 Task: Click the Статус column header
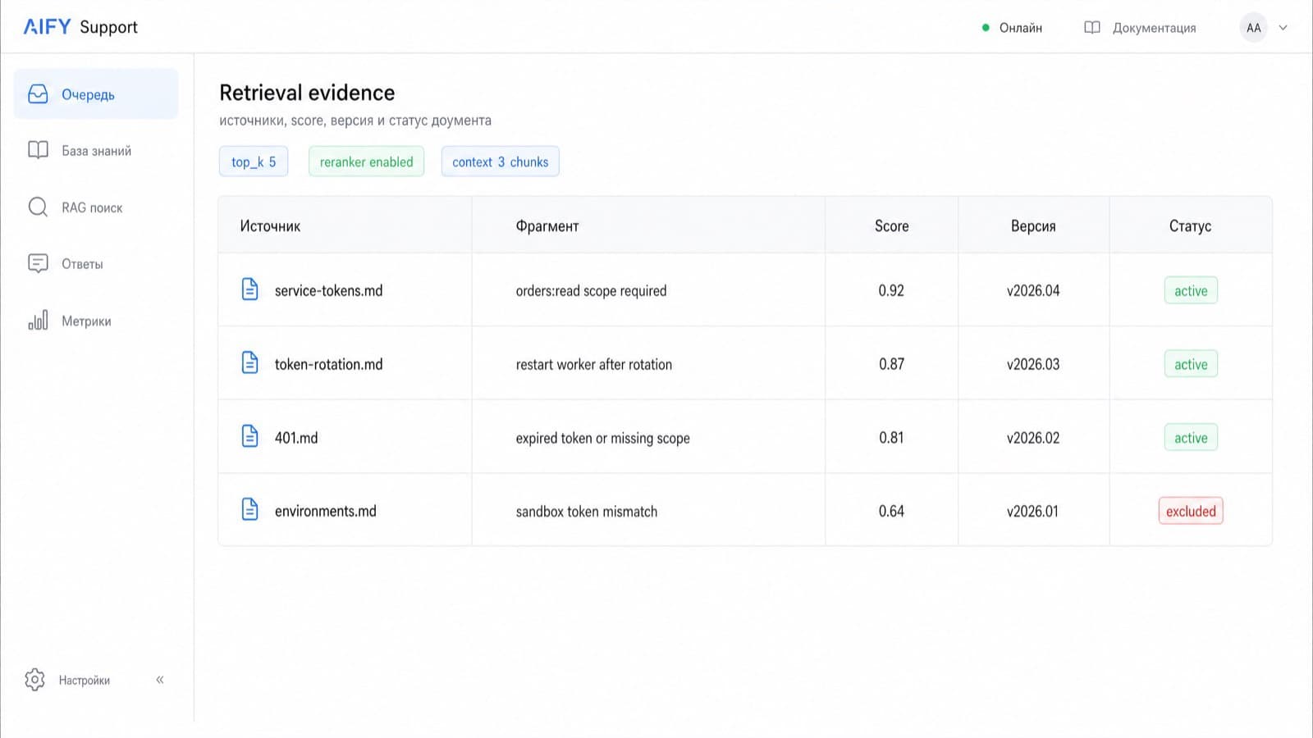pos(1190,226)
